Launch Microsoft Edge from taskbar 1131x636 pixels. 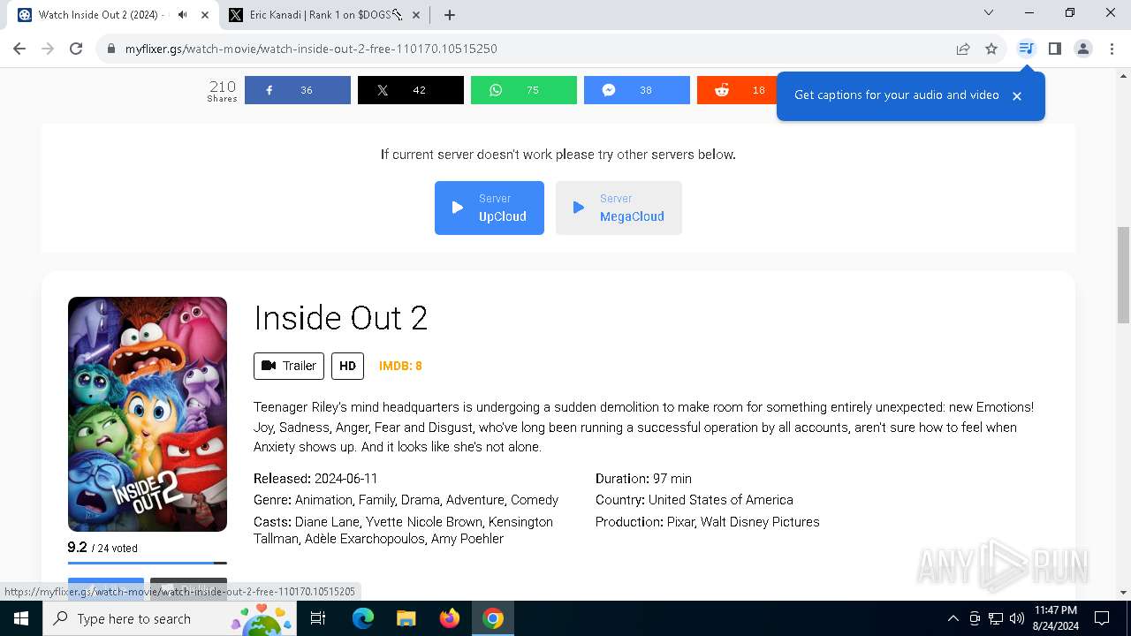click(363, 618)
